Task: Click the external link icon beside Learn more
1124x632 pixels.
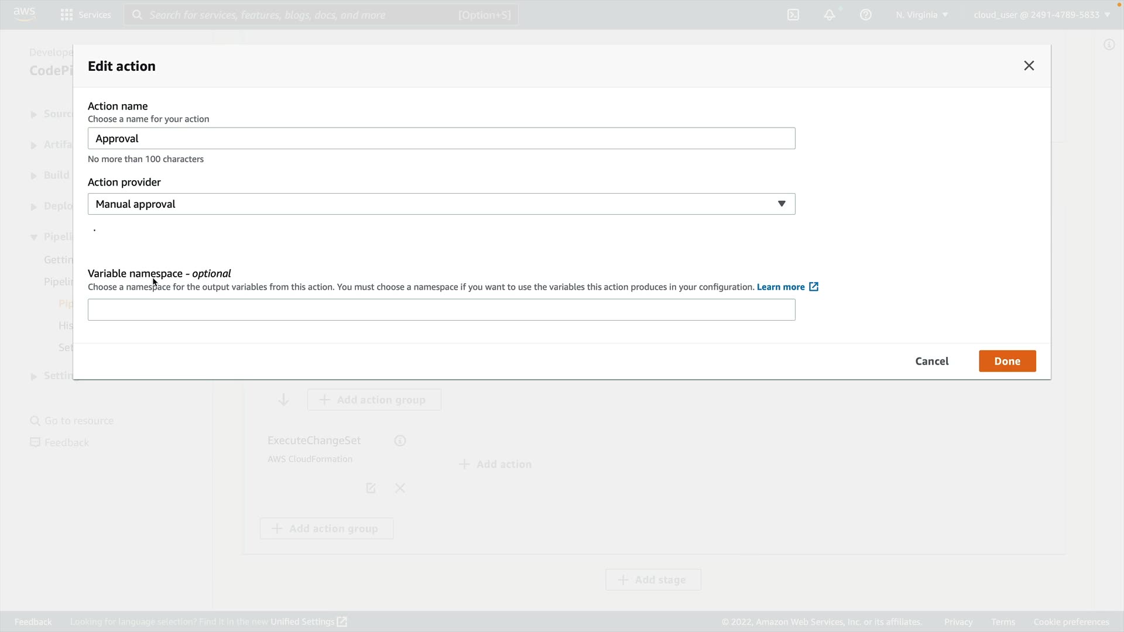Action: 814,287
